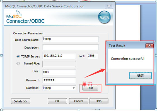Focus the Data Source Name field
This screenshot has height=111, width=157.
click(x=71, y=39)
